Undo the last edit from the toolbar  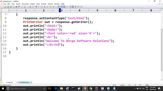[36, 7]
